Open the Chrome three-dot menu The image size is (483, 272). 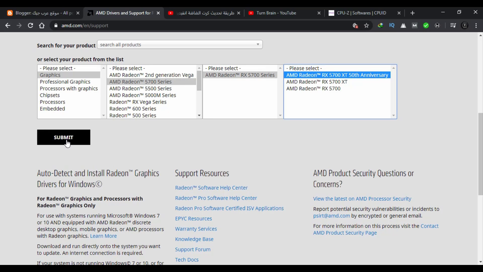(476, 25)
